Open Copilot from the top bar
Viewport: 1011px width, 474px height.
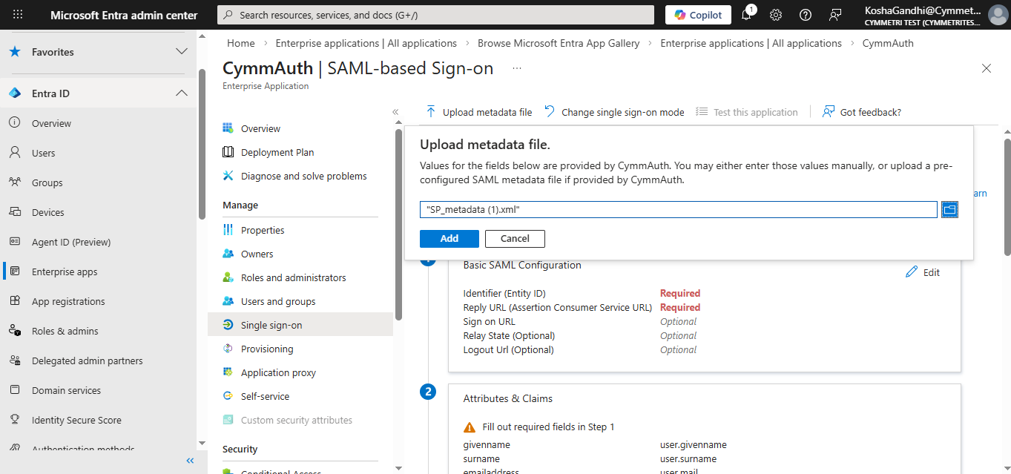[698, 15]
